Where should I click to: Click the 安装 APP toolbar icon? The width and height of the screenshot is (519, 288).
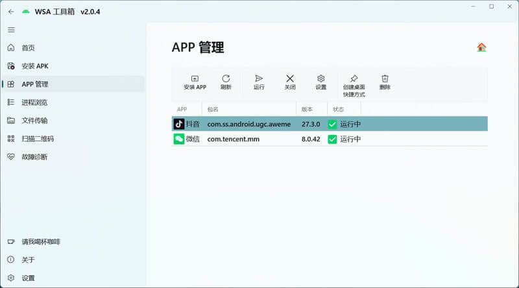click(195, 78)
